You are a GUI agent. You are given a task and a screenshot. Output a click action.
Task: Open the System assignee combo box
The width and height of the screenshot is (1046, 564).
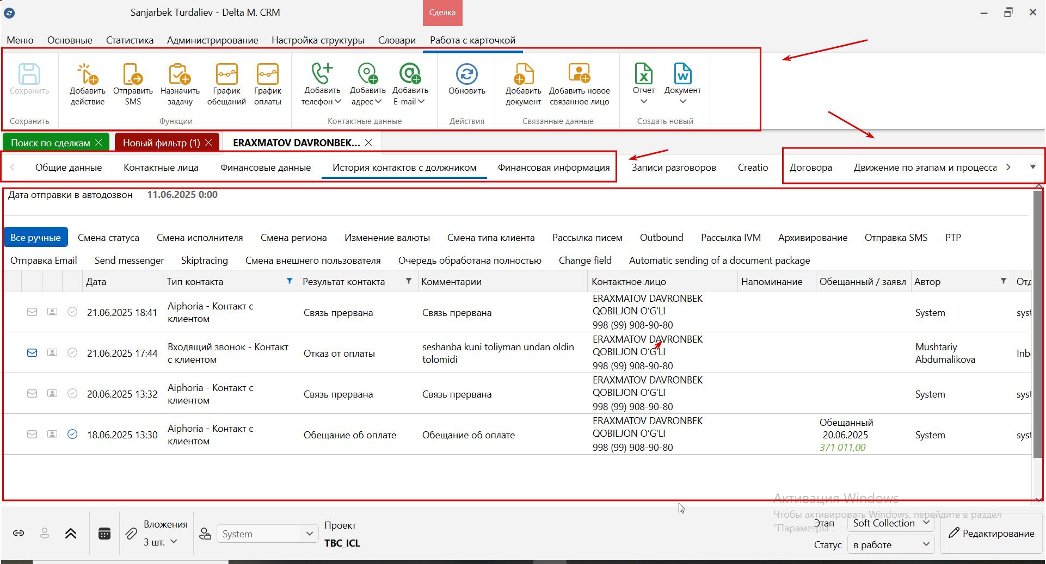click(x=267, y=534)
